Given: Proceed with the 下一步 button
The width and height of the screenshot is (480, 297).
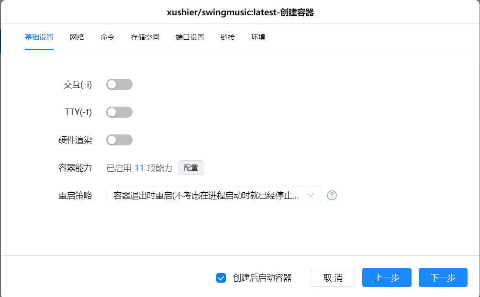Looking at the screenshot, I should (x=443, y=277).
